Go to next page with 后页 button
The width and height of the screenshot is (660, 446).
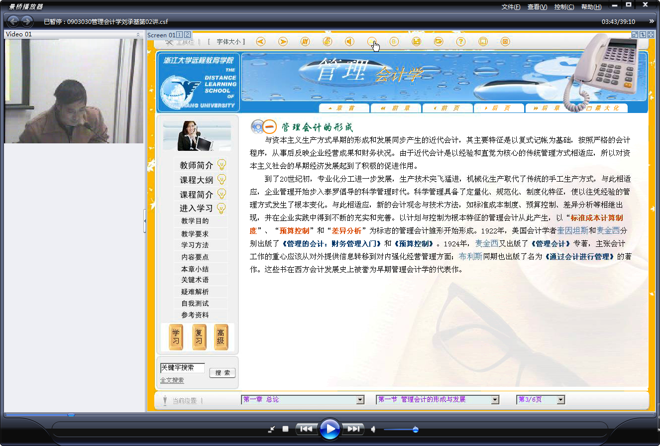pos(499,108)
